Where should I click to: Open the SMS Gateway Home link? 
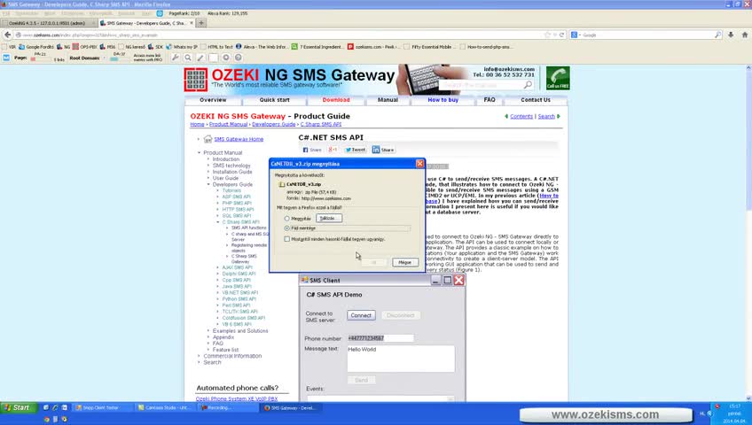coord(239,139)
